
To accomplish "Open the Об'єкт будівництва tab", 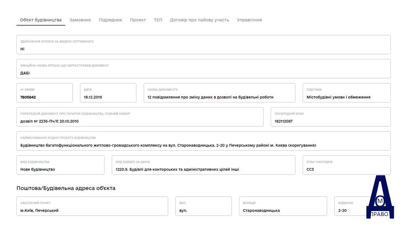I will point(41,20).
